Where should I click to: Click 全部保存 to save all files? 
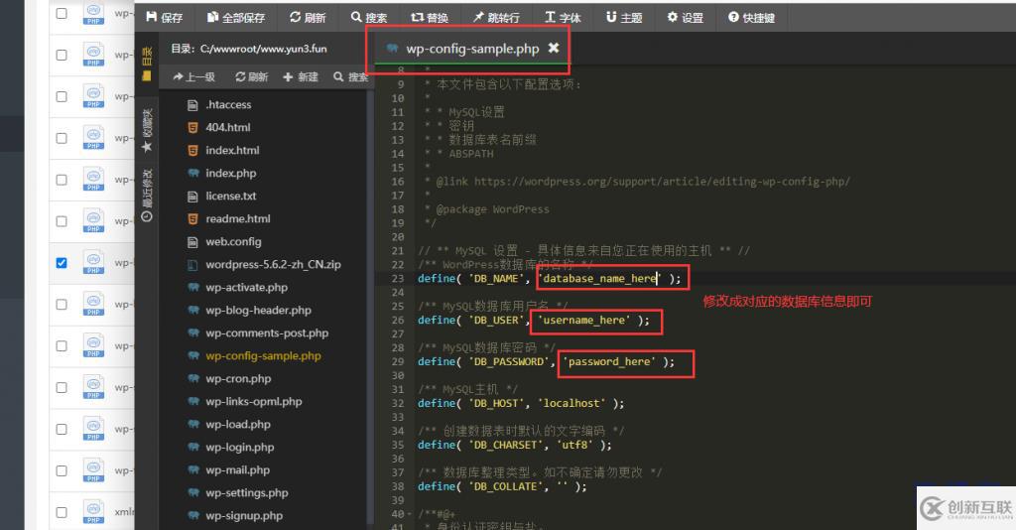tap(236, 18)
